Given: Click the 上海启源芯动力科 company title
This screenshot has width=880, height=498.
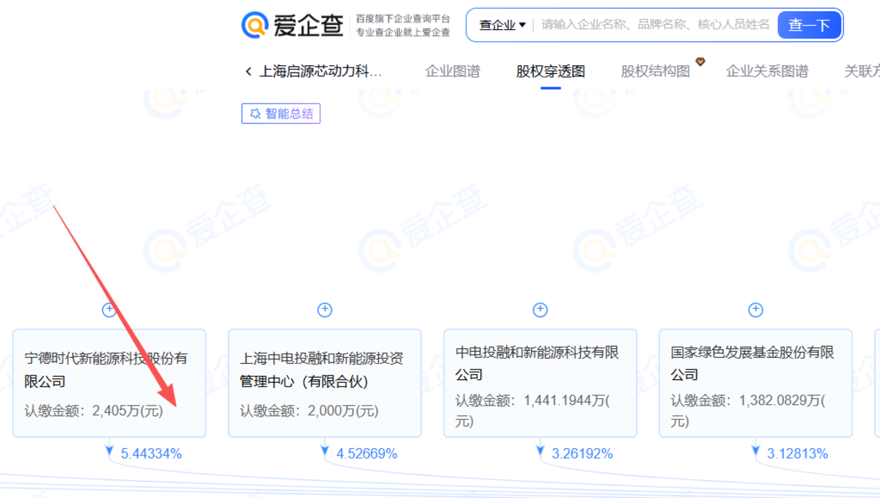Looking at the screenshot, I should (321, 71).
